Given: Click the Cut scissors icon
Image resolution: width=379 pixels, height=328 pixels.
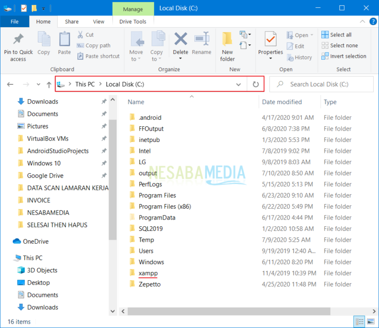Looking at the screenshot, I should pos(80,35).
